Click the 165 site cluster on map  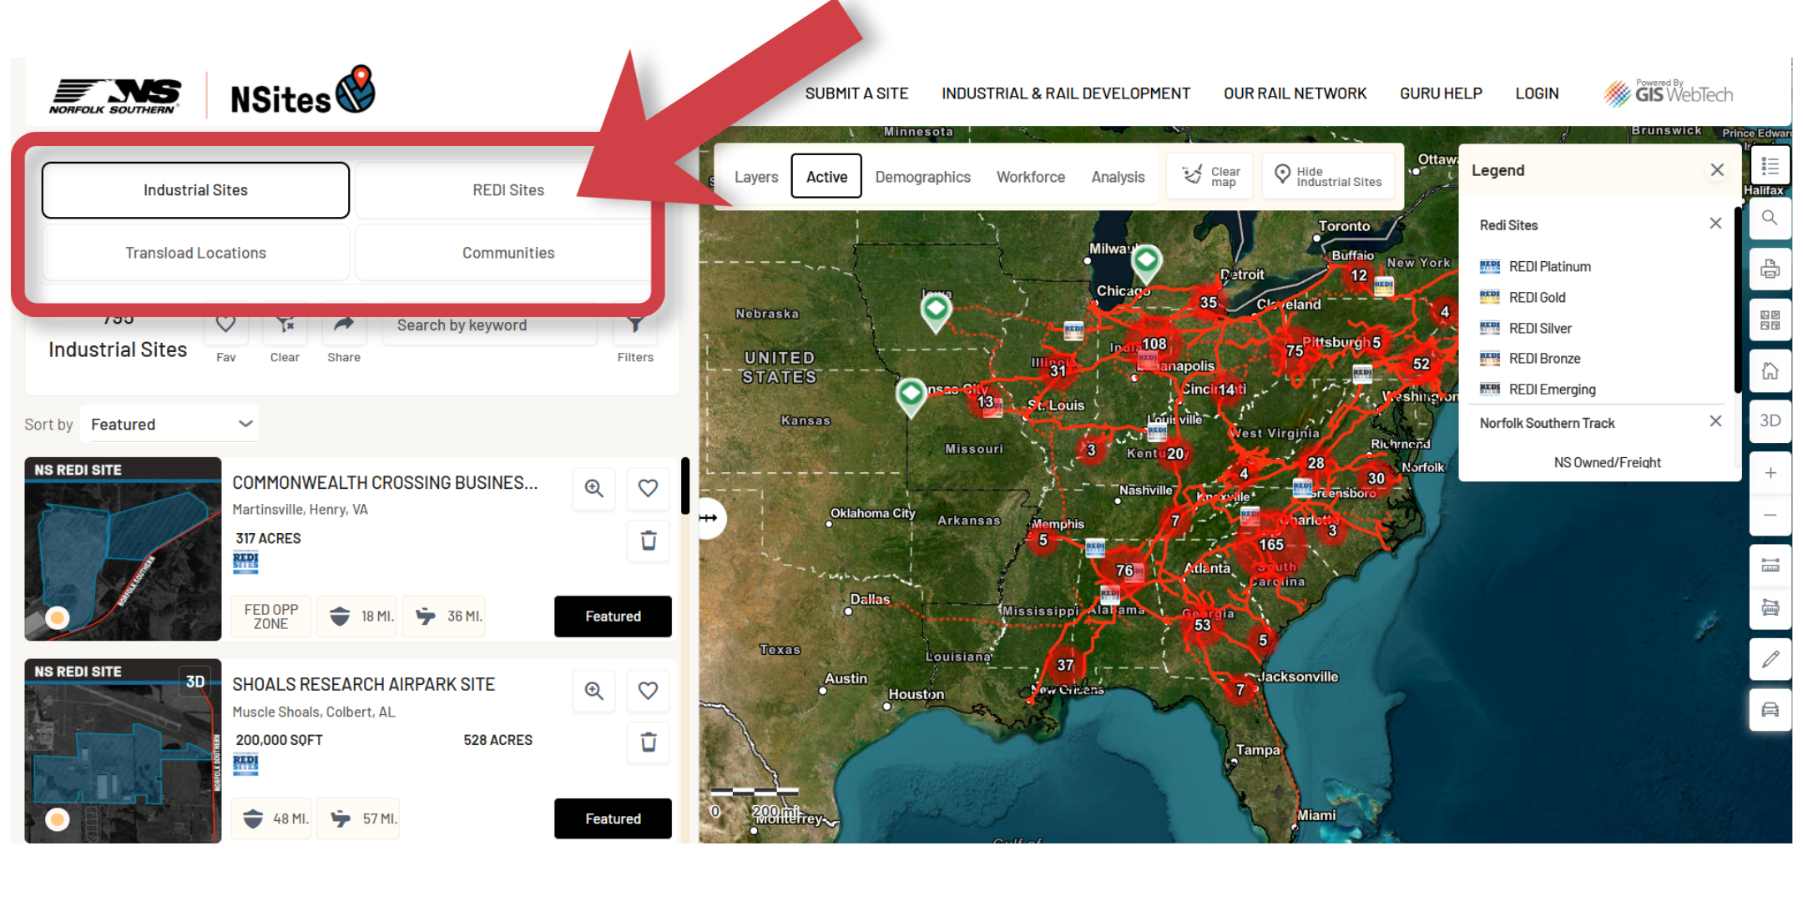point(1270,545)
